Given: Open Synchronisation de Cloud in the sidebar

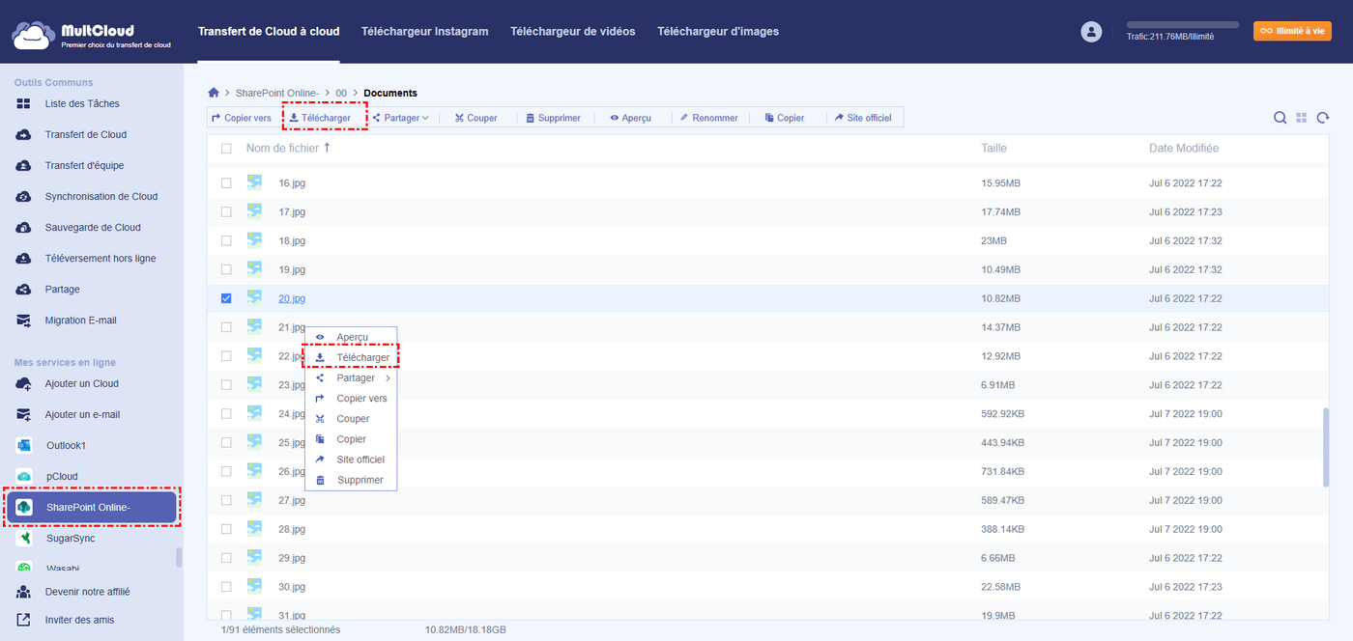Looking at the screenshot, I should pos(101,197).
